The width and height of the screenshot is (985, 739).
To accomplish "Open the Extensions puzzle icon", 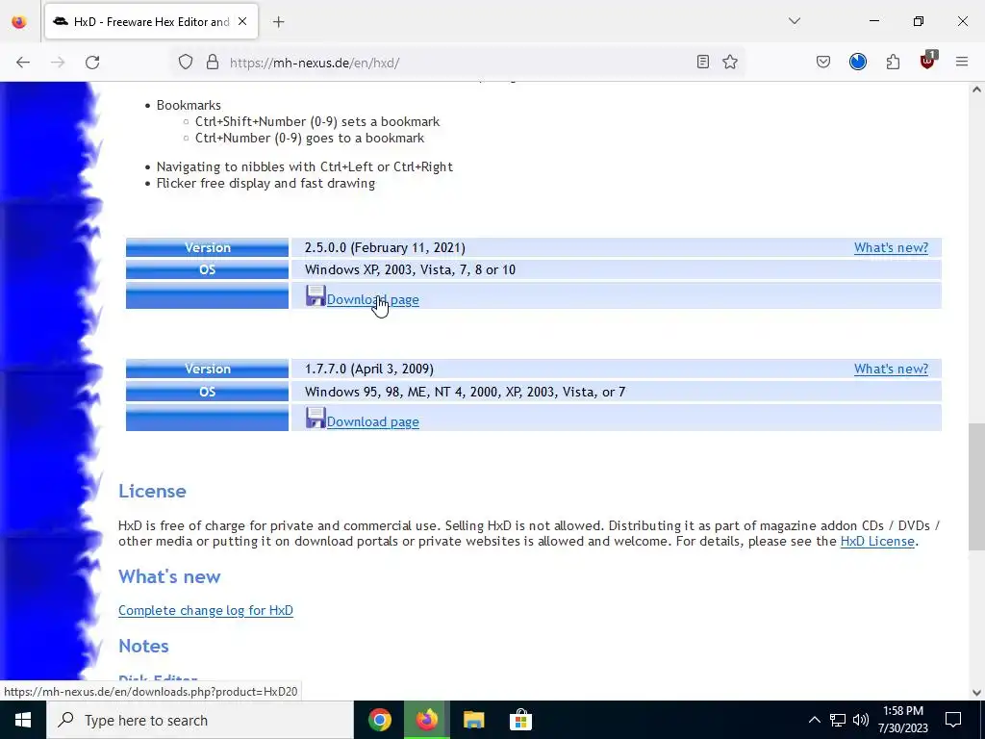I will [893, 62].
